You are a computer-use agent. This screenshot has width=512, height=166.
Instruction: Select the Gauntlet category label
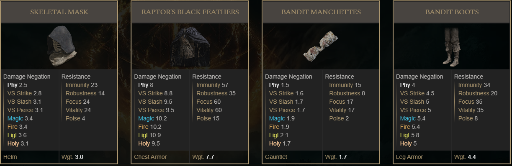(x=277, y=157)
